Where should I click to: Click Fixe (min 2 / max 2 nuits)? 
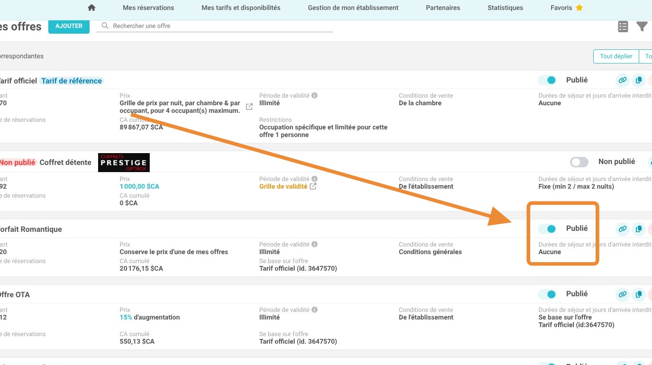point(576,186)
